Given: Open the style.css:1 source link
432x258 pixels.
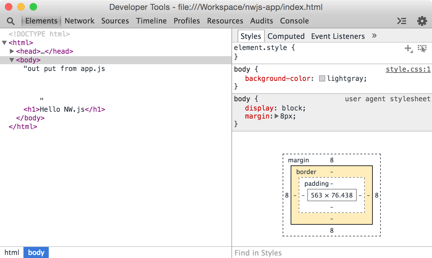Looking at the screenshot, I should pos(408,69).
